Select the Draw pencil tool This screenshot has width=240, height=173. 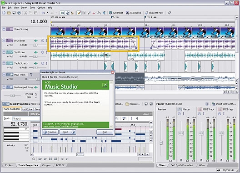click(79, 13)
